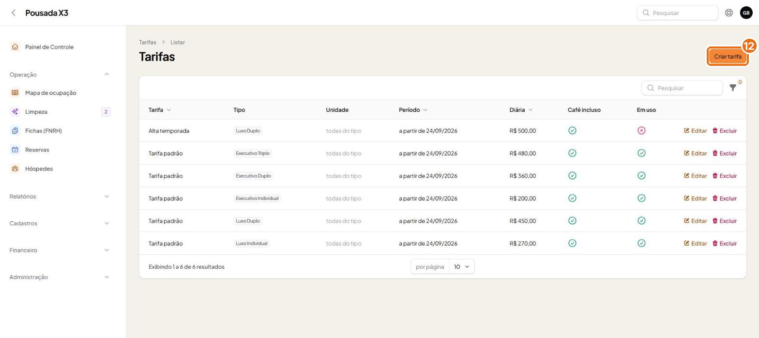Toggle Café incluso for Luxo Individual tariff
Screen dimensions: 759x338
coord(572,243)
